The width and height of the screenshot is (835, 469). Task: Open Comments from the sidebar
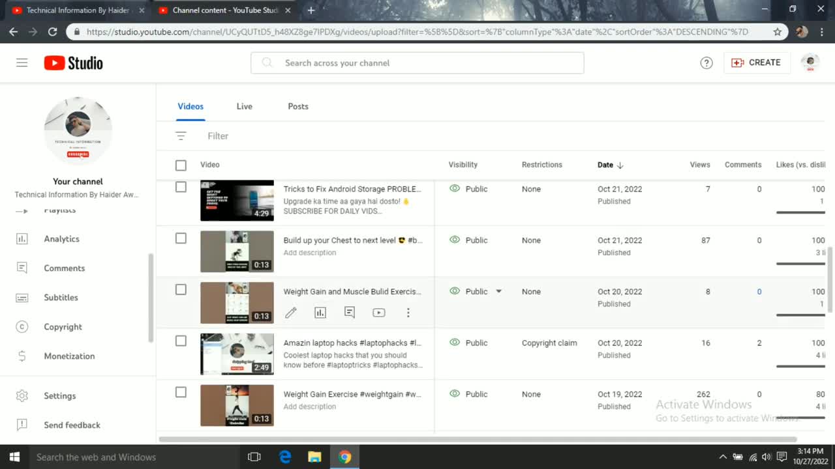pos(65,268)
